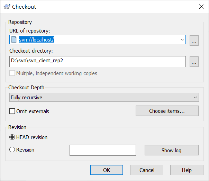209x181 pixels.
Task: Enable the Omit externals checkbox
Action: (12, 111)
